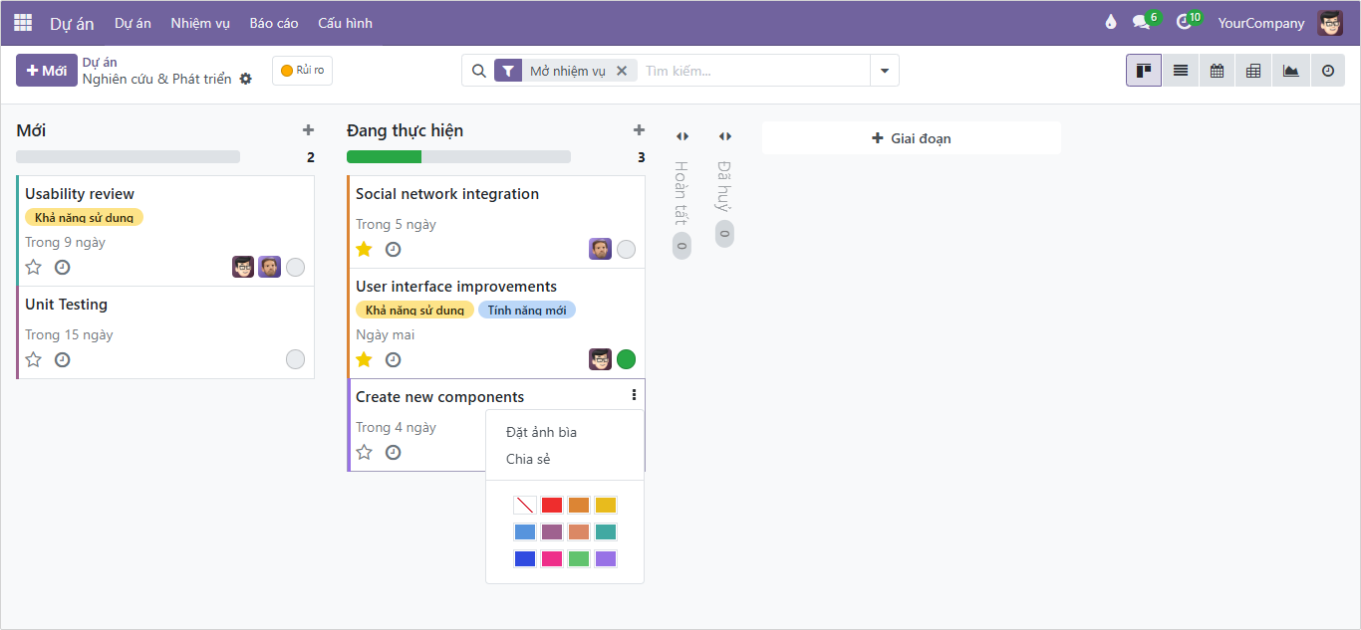1361x630 pixels.
Task: Open the activity clock view
Action: coord(1327,71)
